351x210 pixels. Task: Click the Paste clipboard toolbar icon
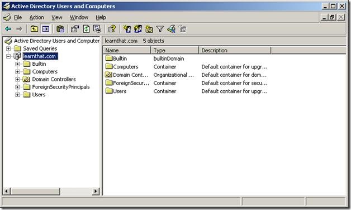coord(60,29)
